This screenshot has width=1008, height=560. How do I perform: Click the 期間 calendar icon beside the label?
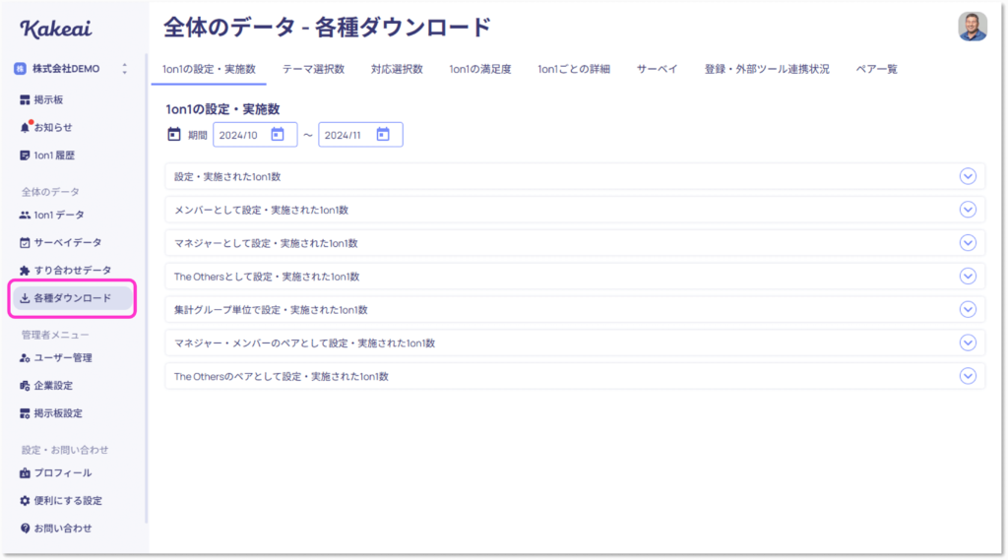[x=173, y=135]
